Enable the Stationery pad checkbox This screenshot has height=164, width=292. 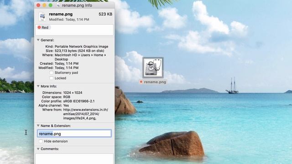52,73
